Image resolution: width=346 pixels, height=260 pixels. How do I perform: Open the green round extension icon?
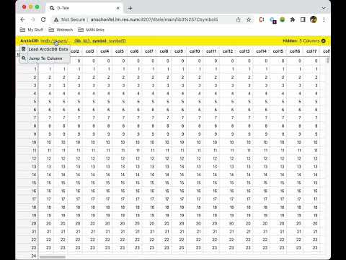[x=283, y=19]
